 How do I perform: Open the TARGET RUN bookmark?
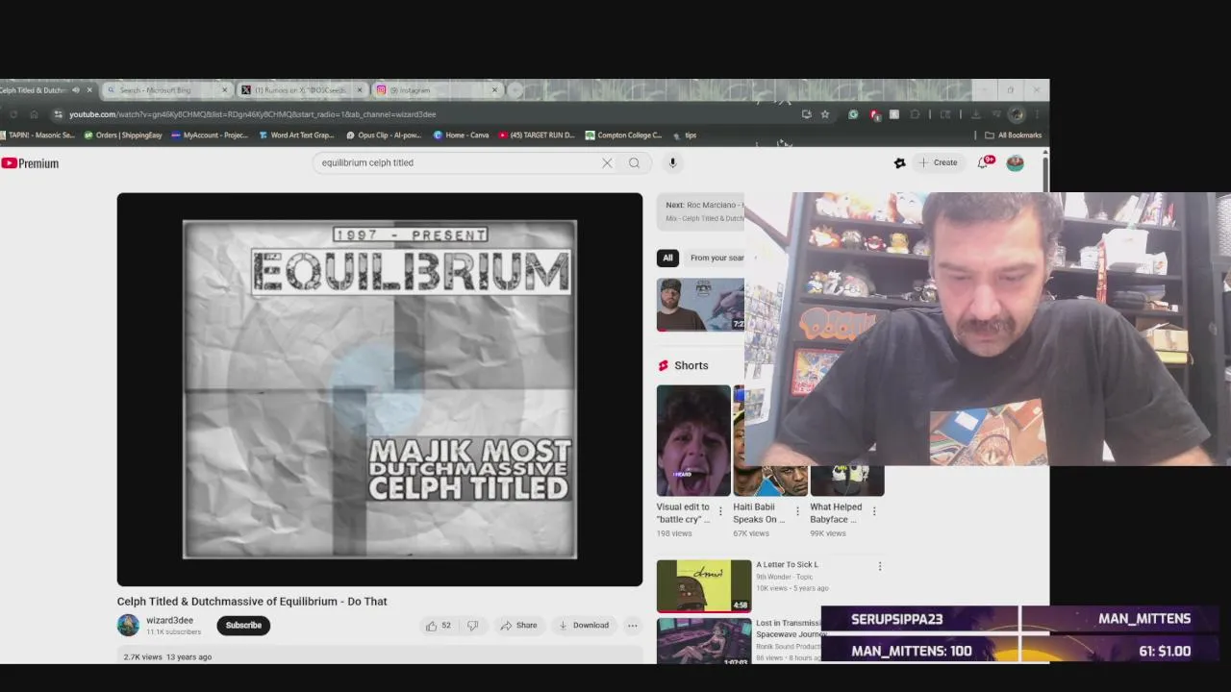(x=537, y=136)
